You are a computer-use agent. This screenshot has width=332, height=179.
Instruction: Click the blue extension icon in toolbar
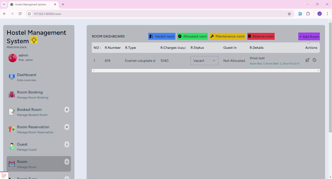300,14
